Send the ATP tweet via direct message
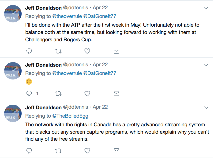Image resolution: width=213 pixels, height=158 pixels. coord(116,51)
